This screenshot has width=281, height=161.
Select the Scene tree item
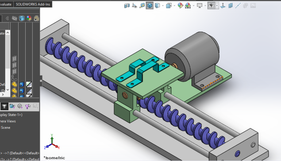pyautogui.click(x=5, y=128)
